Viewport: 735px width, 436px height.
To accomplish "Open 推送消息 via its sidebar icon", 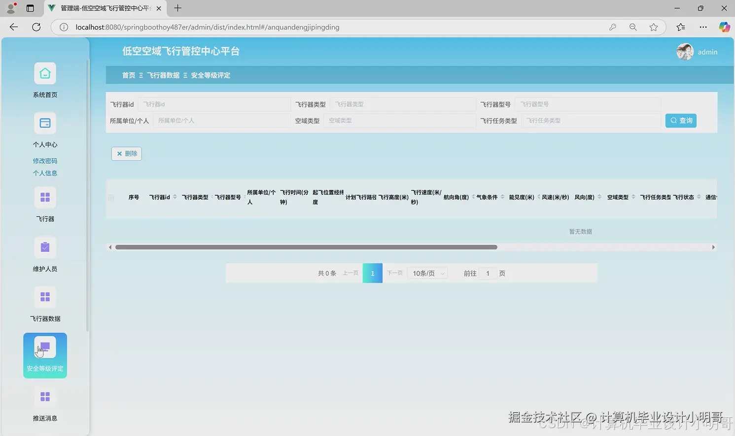I will click(45, 397).
